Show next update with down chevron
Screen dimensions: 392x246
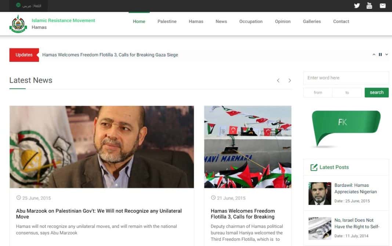(386, 55)
